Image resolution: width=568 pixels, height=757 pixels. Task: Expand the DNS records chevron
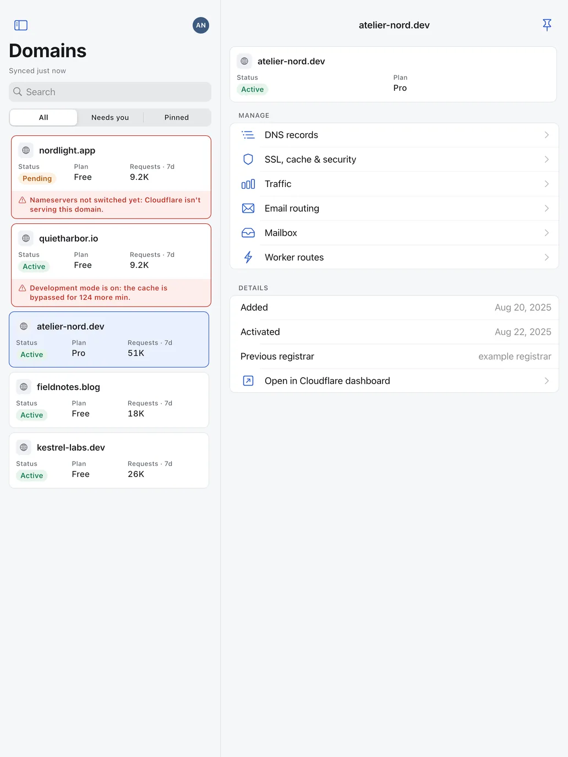pyautogui.click(x=547, y=135)
